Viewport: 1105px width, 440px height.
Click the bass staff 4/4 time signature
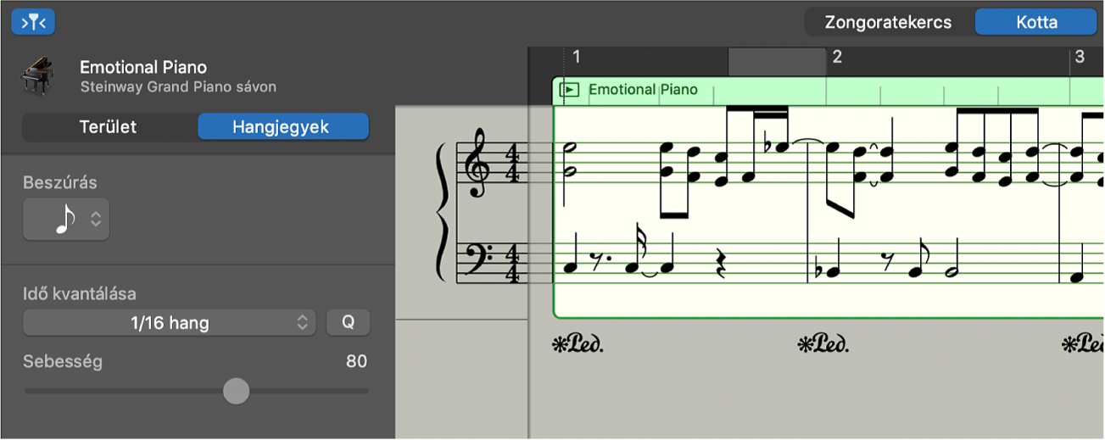[x=513, y=265]
